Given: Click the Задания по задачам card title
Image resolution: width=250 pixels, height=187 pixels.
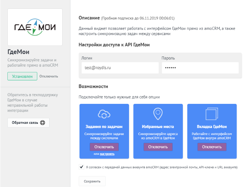Looking at the screenshot, I should click(104, 127).
